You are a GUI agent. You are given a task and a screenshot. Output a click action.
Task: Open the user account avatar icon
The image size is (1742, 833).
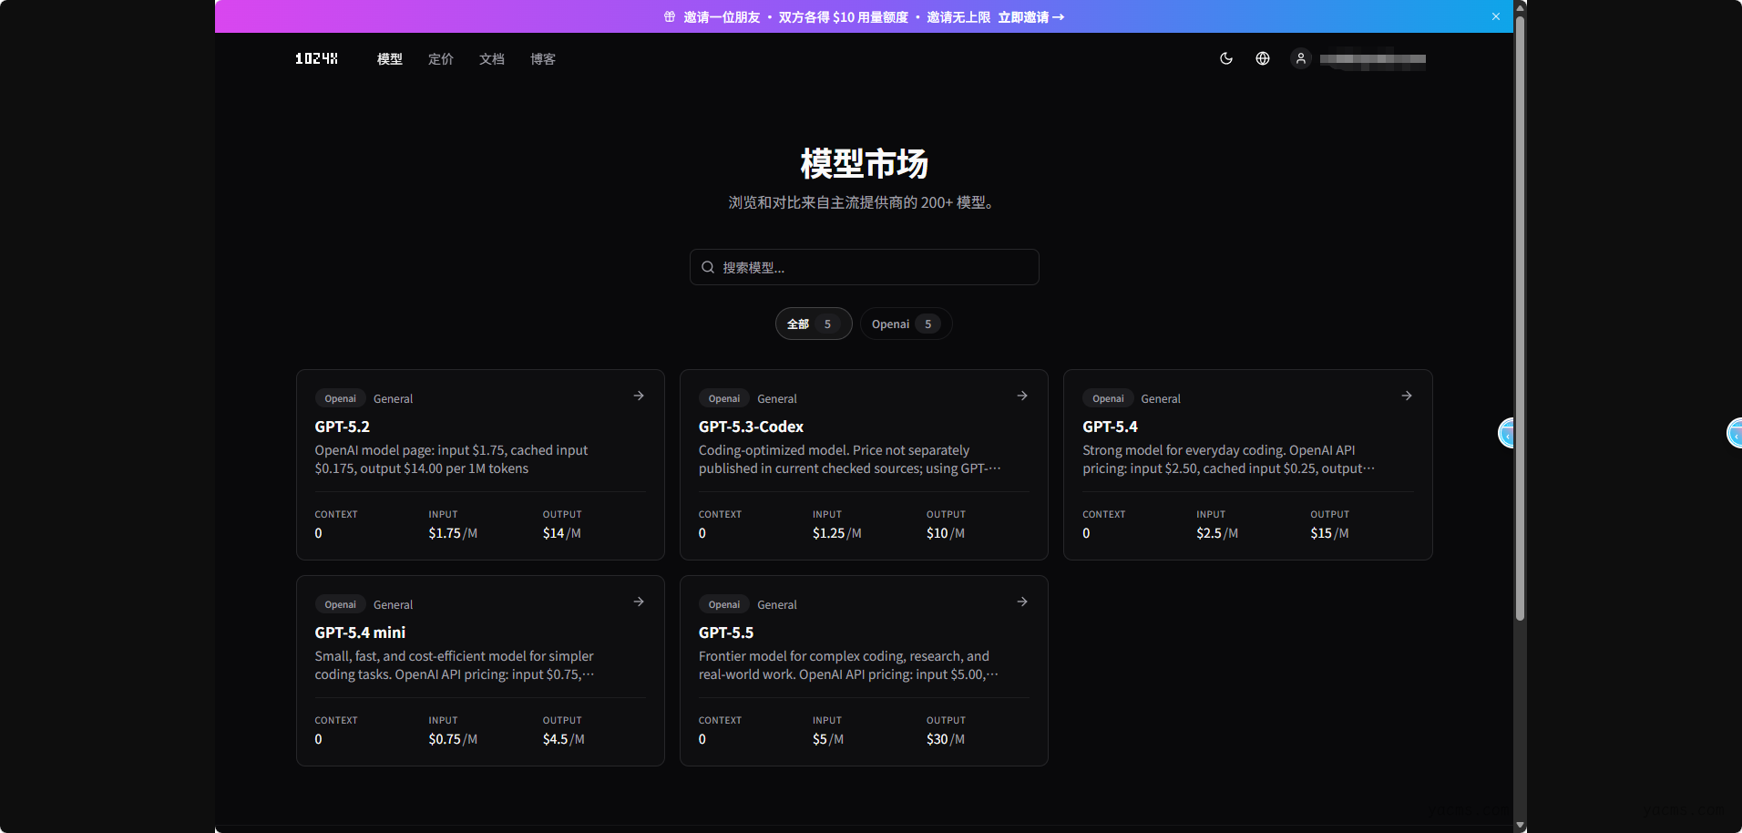[x=1301, y=58]
